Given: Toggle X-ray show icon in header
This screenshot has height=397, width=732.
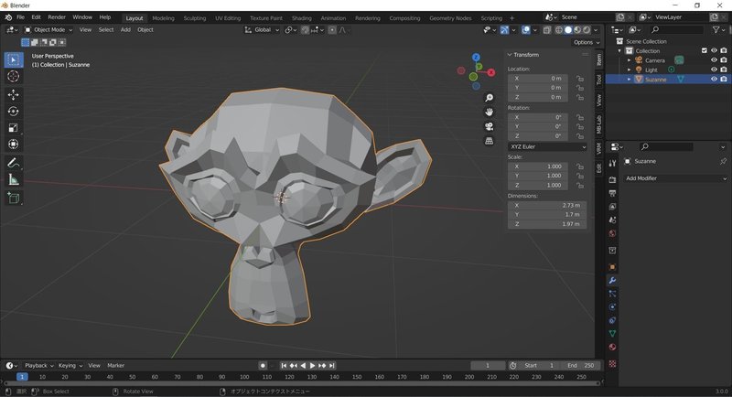Looking at the screenshot, I should pyautogui.click(x=546, y=30).
